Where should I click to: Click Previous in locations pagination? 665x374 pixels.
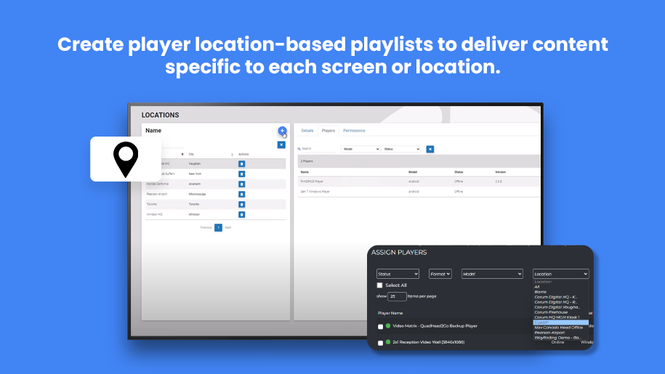tap(206, 227)
